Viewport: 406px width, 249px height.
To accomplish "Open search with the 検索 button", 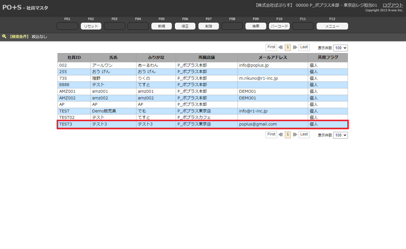I will point(256,26).
